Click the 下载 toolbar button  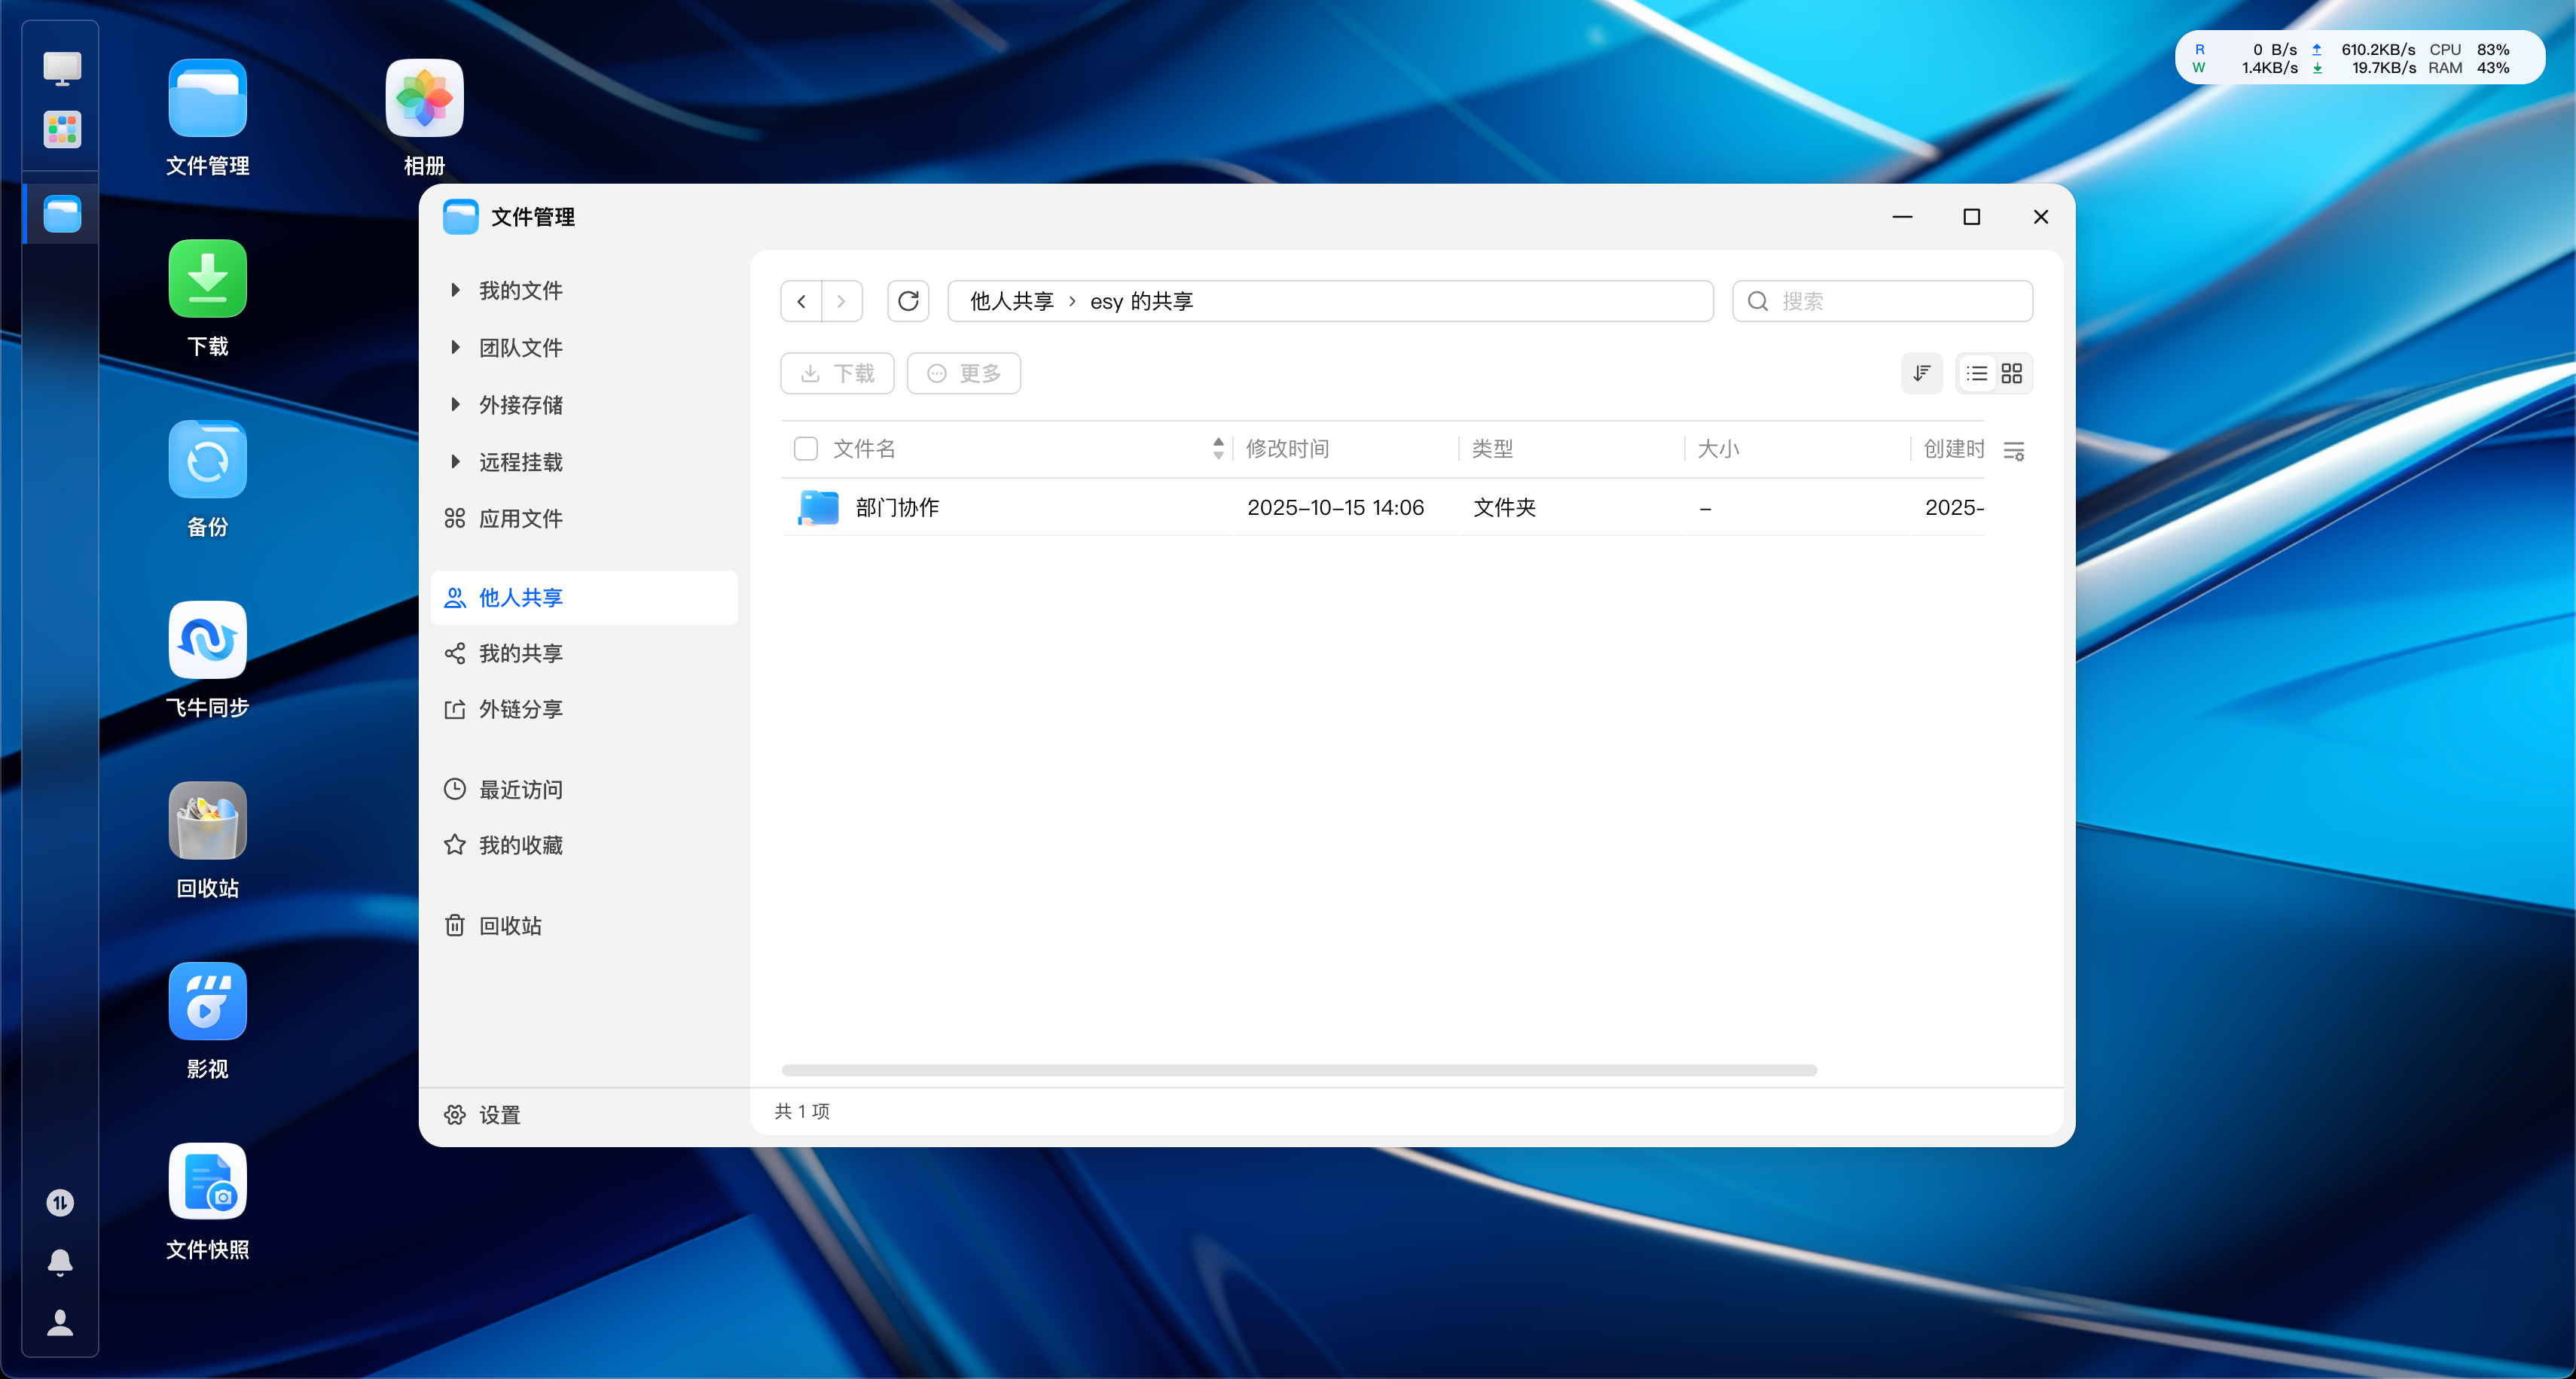click(838, 373)
